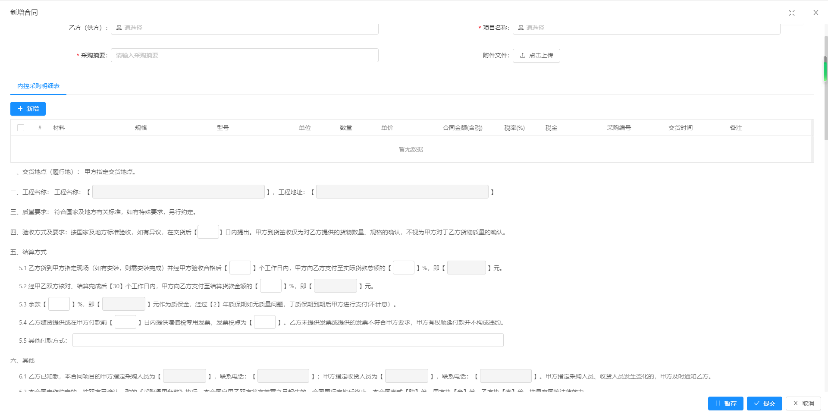Toggle the select-all checkbox in table header

pos(21,128)
